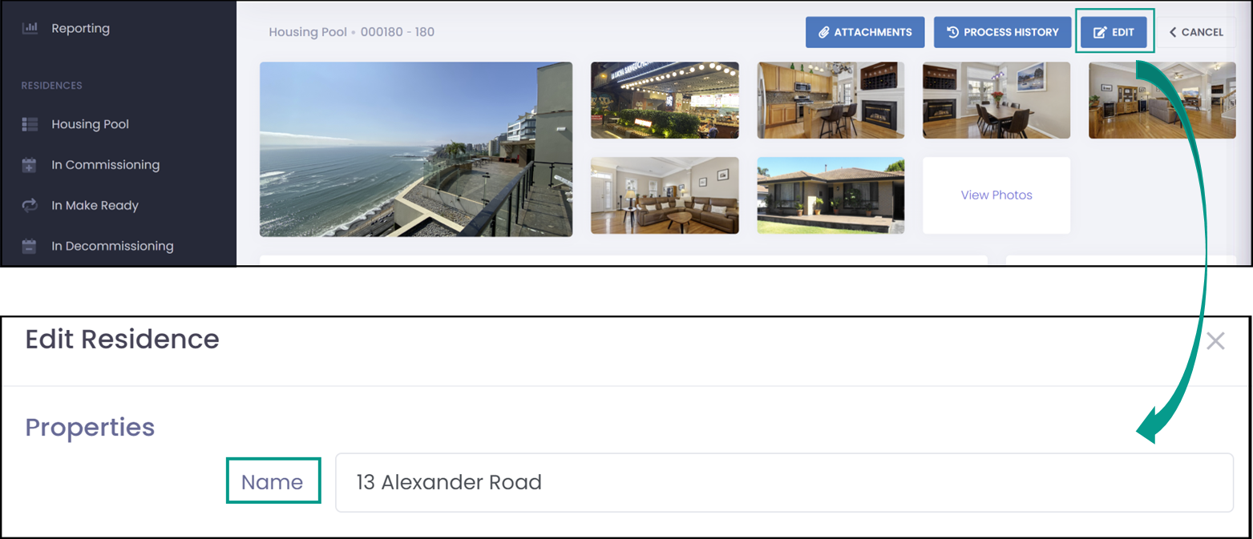Screen dimensions: 1253x539
Task: Click the pencil icon on Edit
Action: pos(1101,33)
